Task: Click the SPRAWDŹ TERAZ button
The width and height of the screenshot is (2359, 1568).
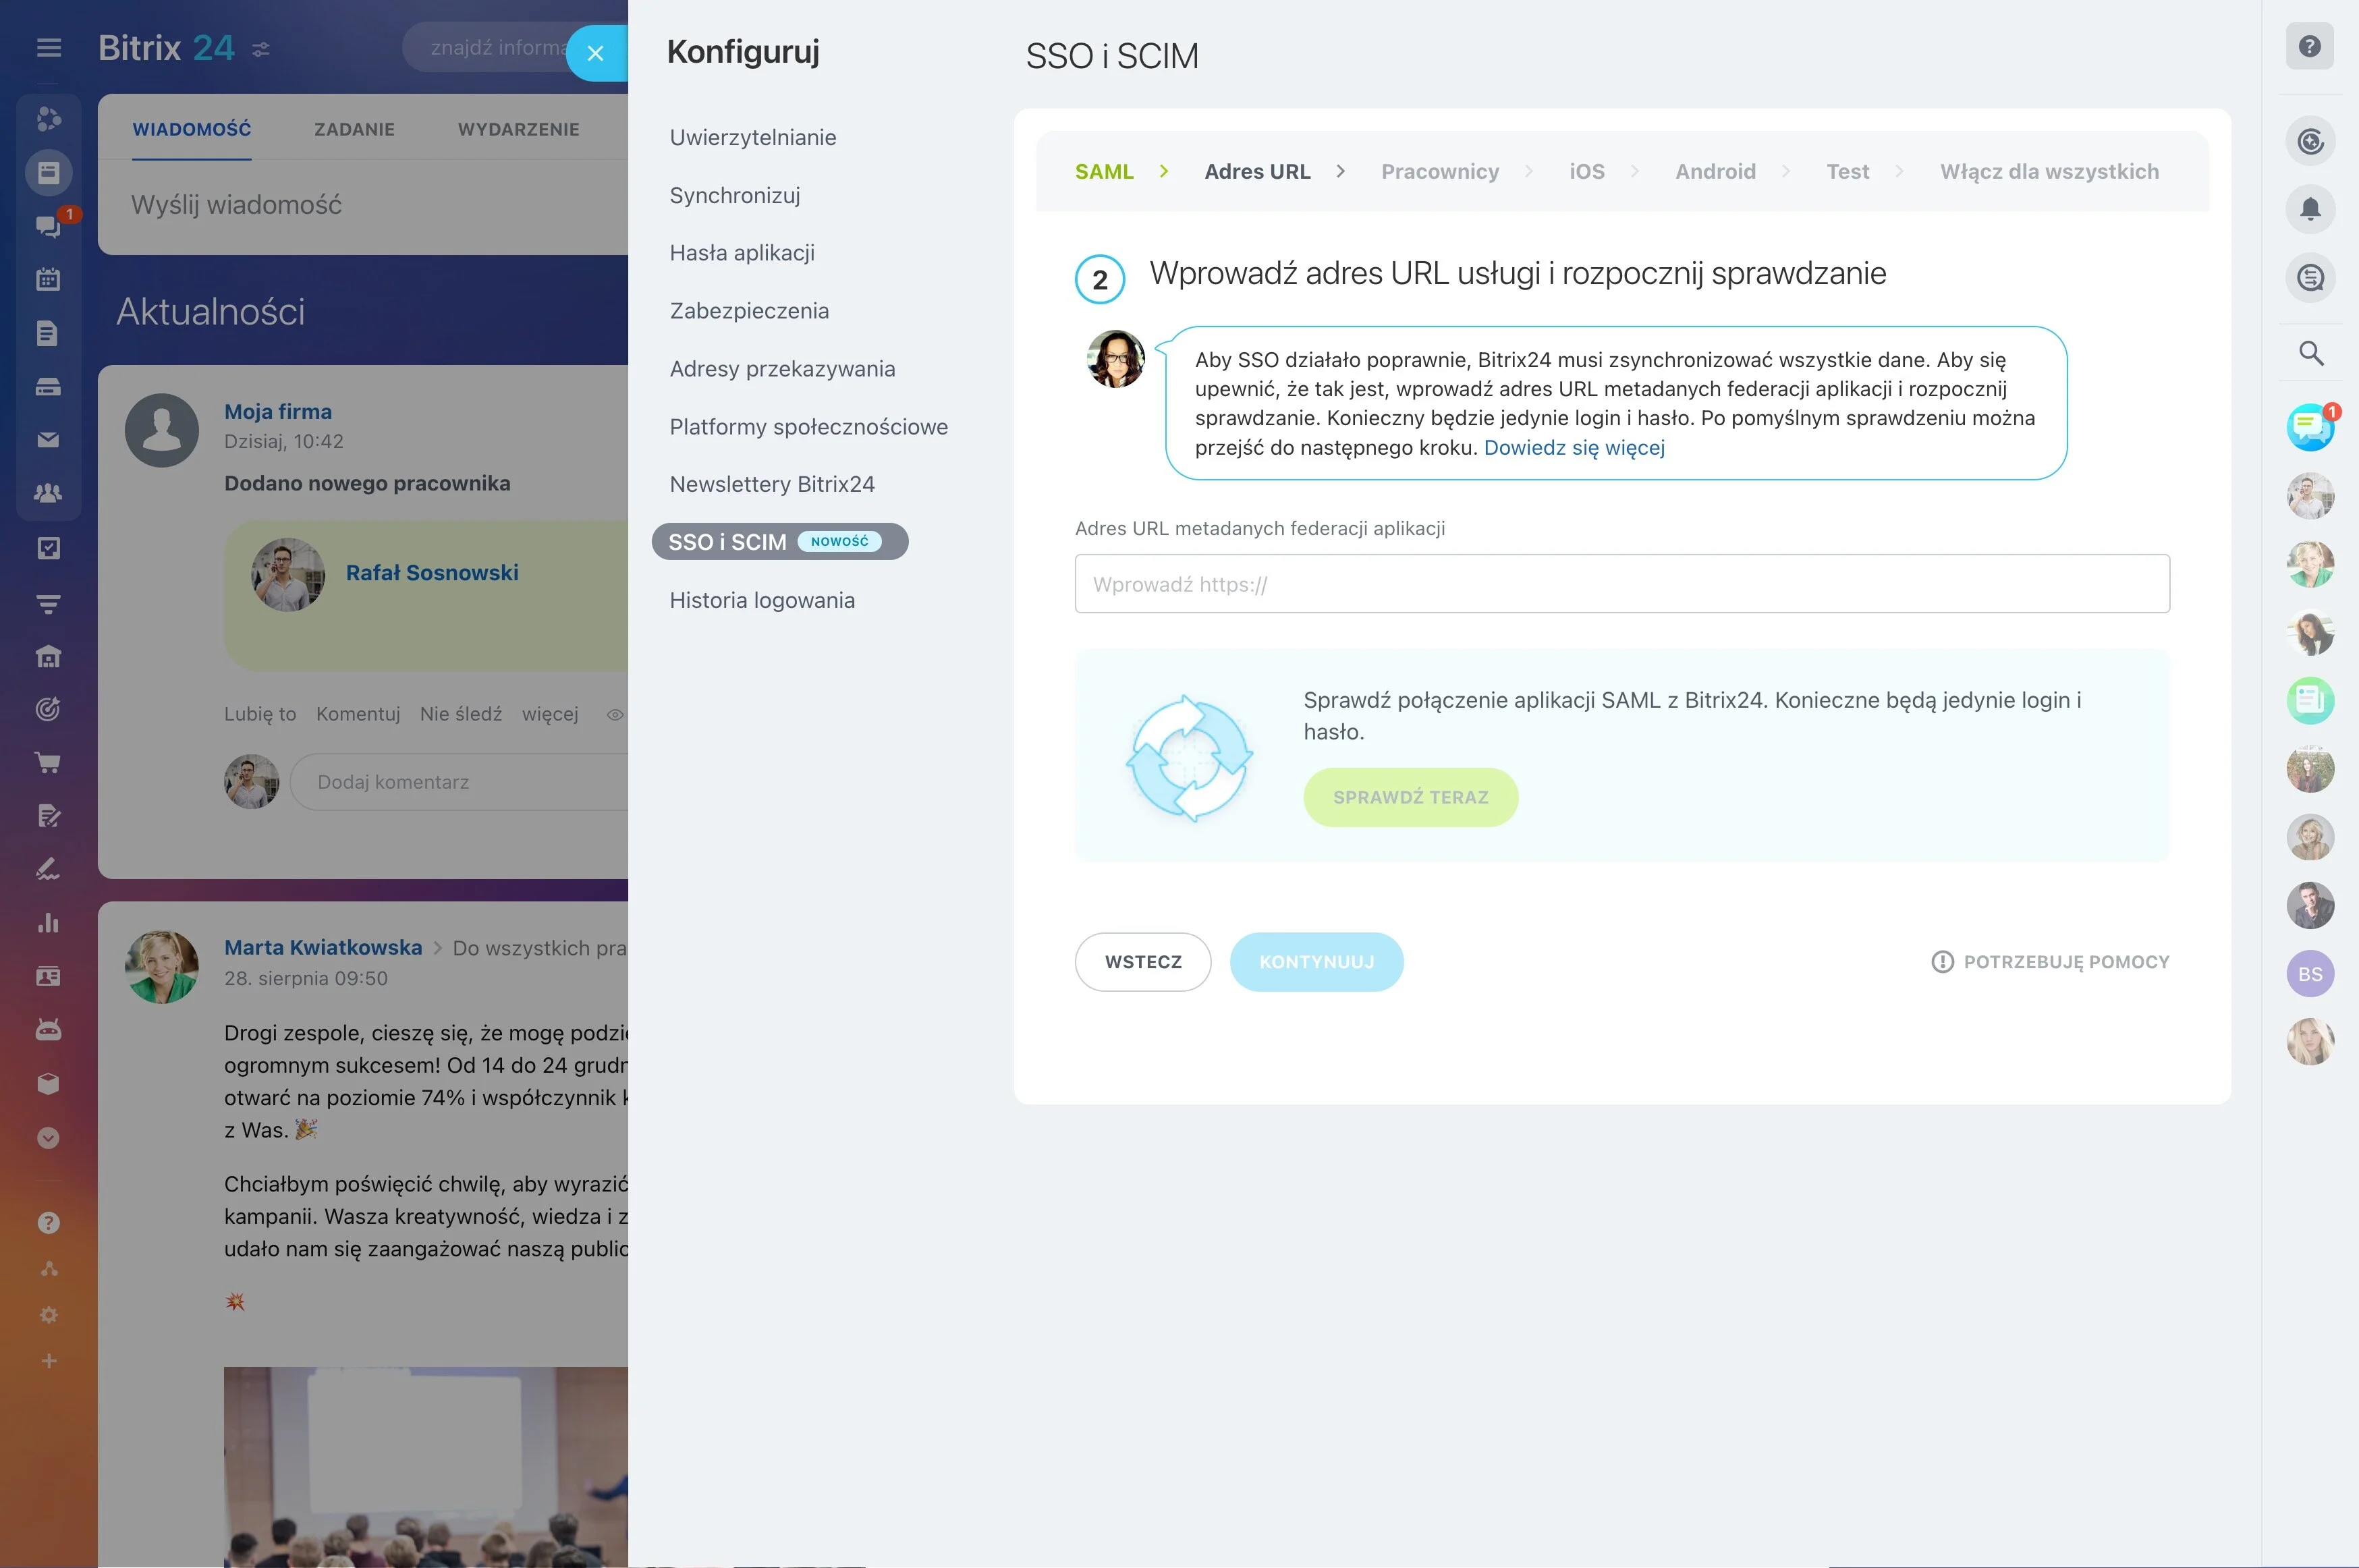Action: pyautogui.click(x=1410, y=797)
